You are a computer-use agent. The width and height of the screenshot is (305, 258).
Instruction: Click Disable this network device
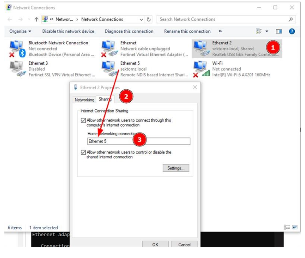tap(68, 31)
